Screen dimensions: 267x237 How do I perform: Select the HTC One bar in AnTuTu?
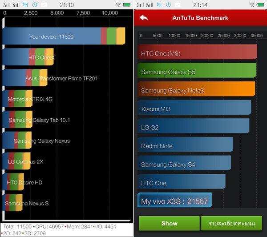[x=182, y=181]
